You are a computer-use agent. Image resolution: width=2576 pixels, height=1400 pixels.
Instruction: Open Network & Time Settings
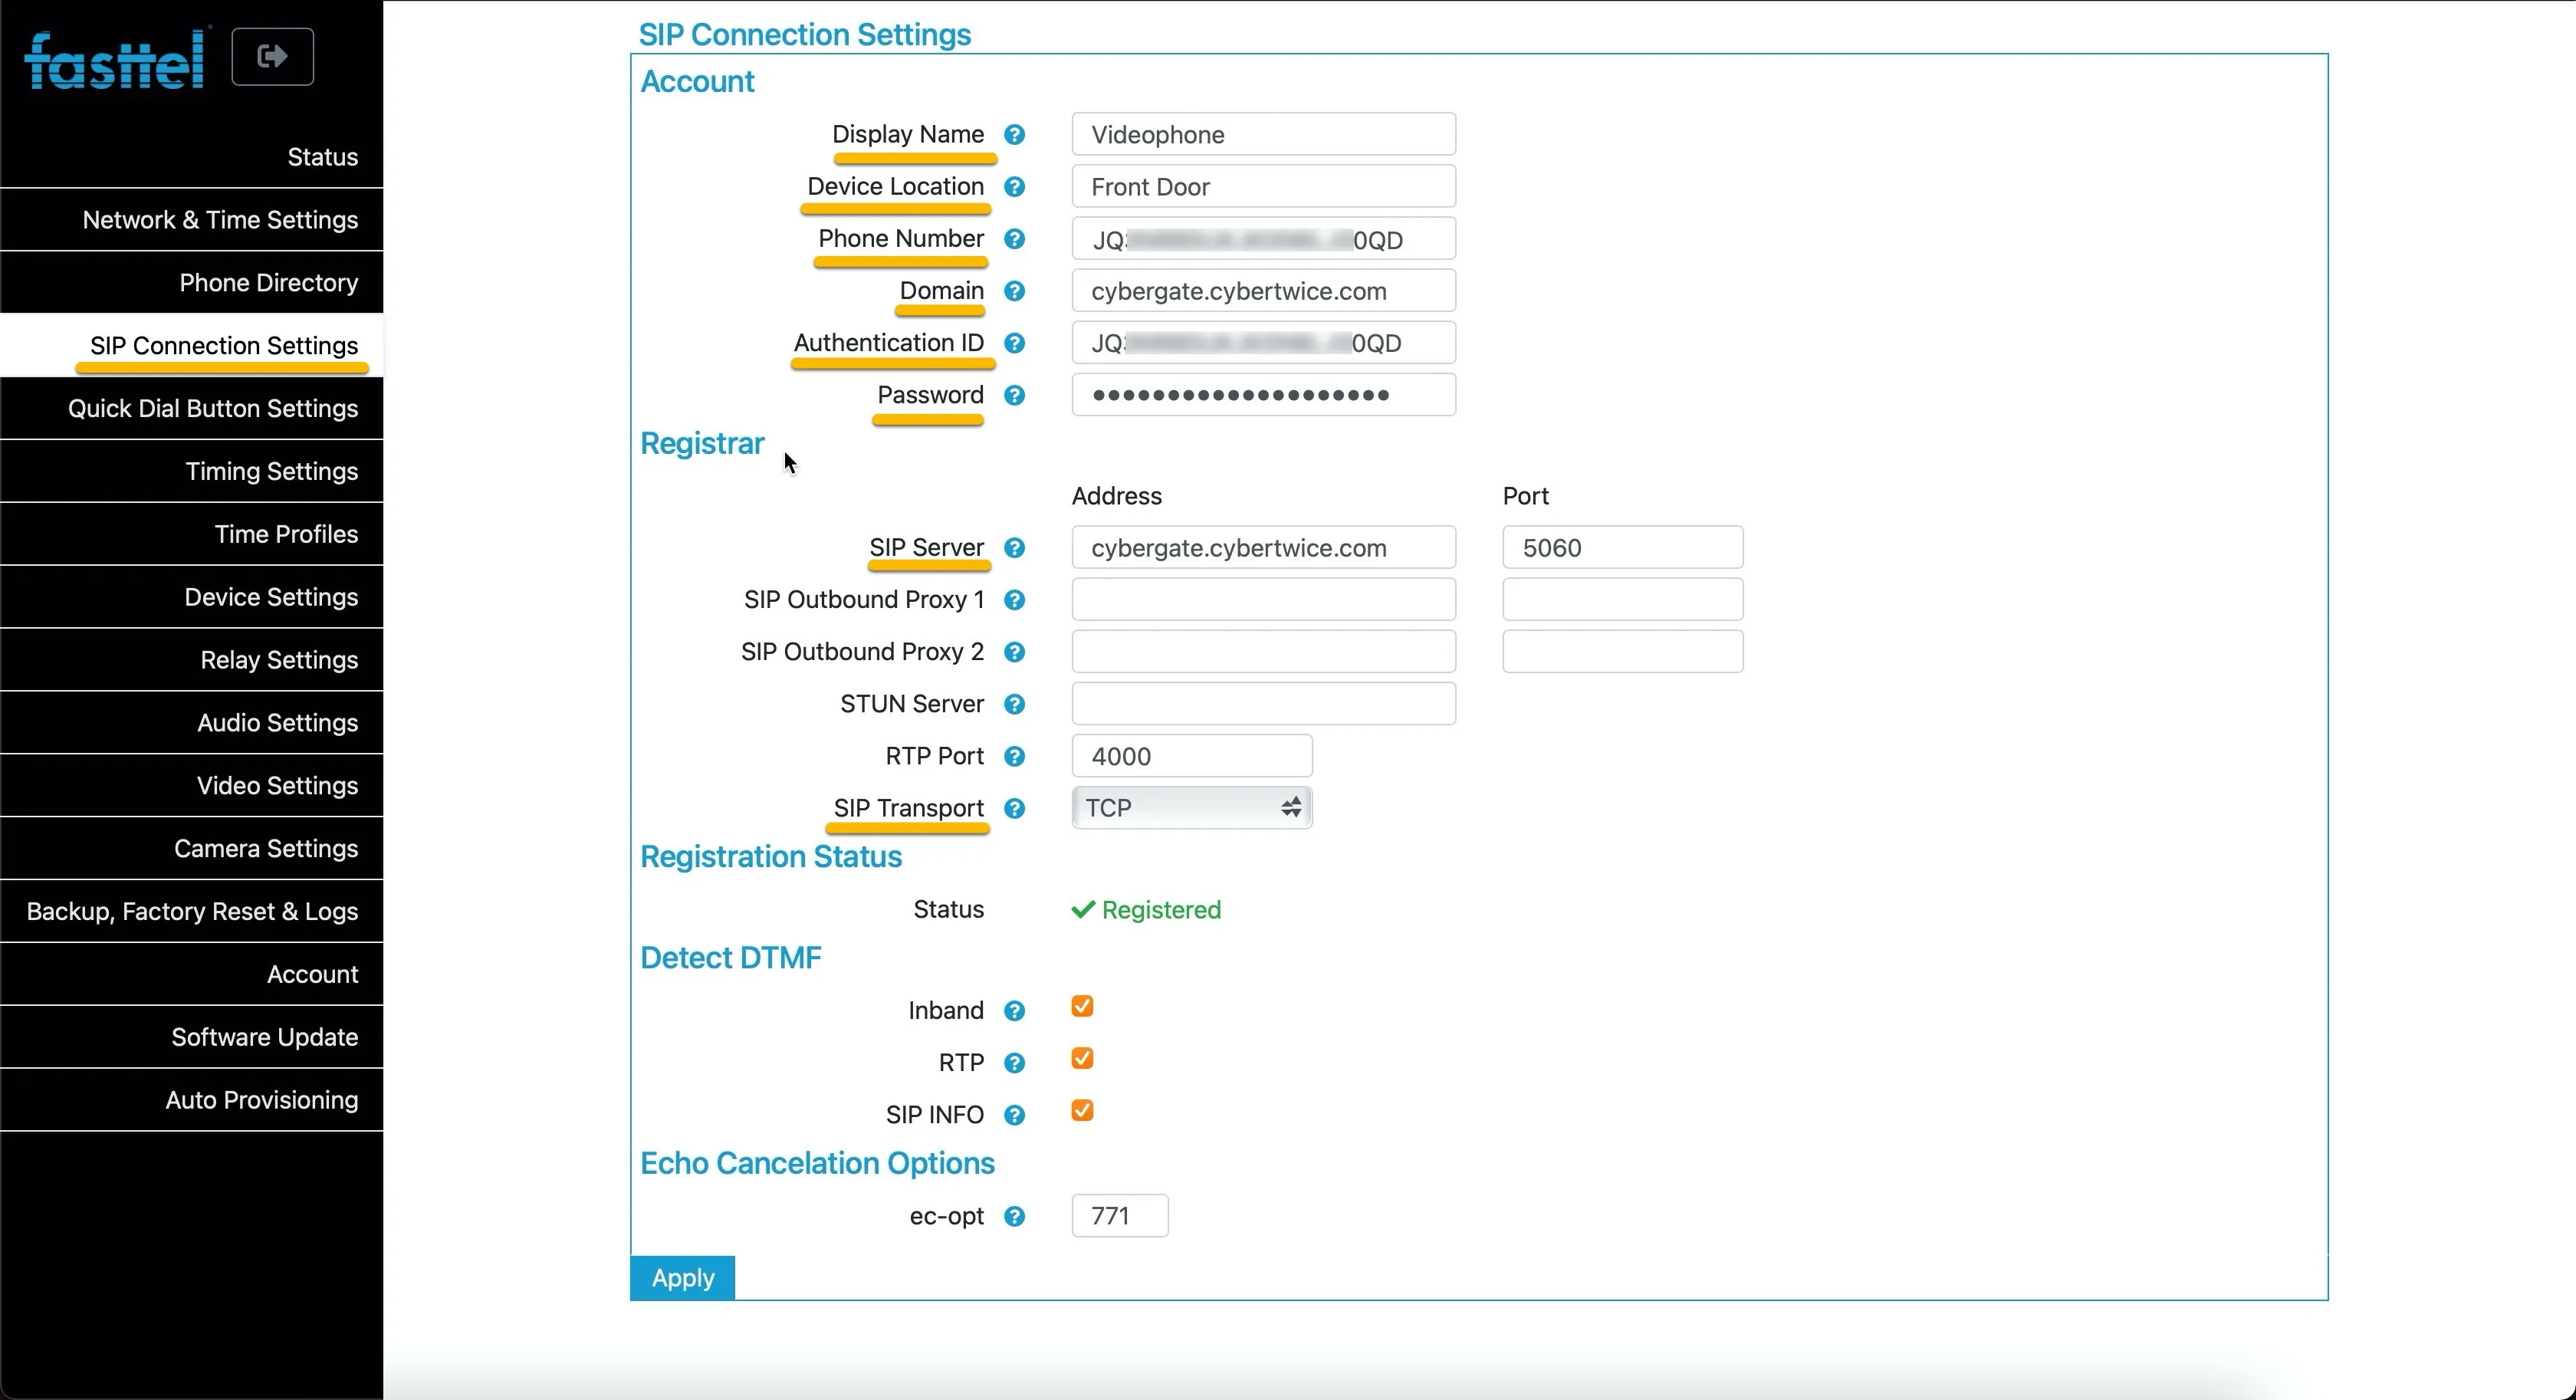pyautogui.click(x=192, y=220)
